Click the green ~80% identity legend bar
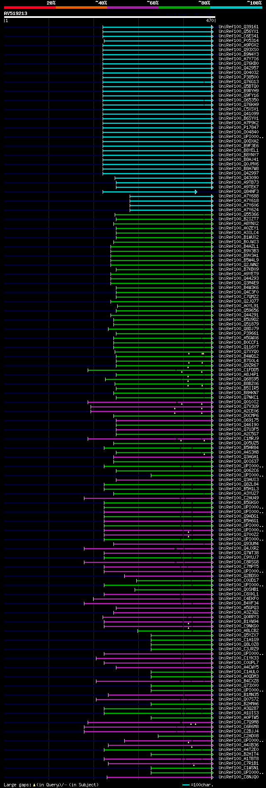This screenshot has width=266, height=788. [185, 7]
